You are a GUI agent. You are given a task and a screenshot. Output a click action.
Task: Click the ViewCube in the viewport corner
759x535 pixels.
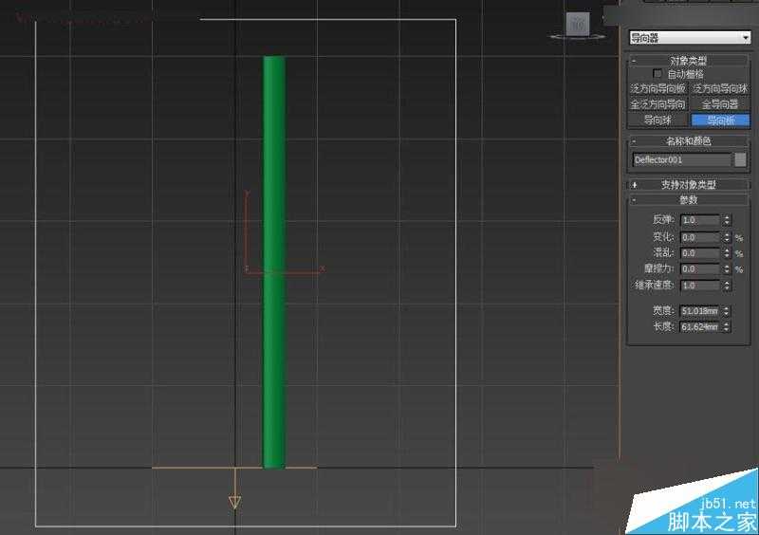(578, 25)
